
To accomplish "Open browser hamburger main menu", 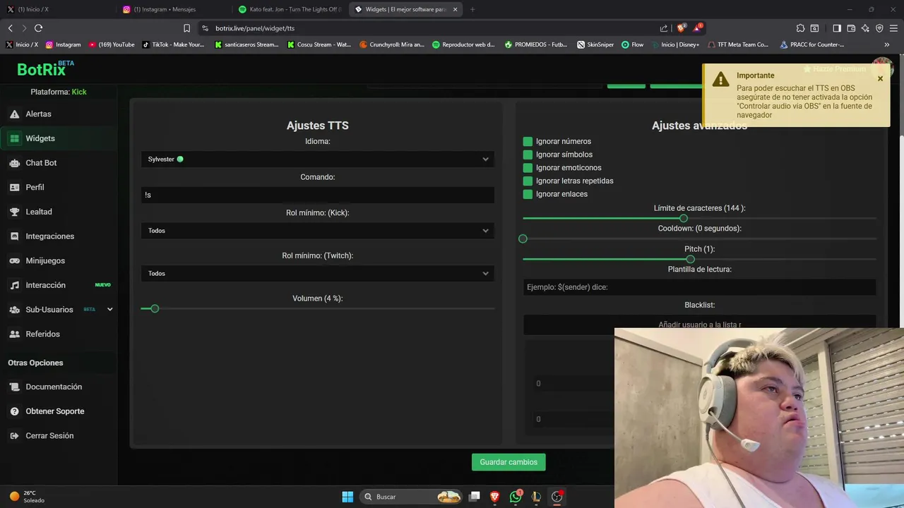I will pos(893,28).
